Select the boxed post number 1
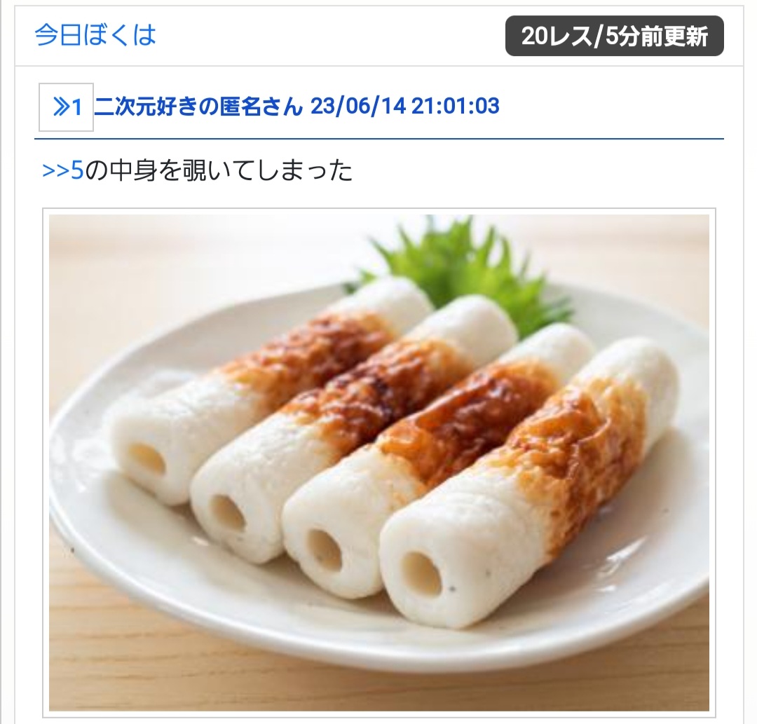Screen dimensions: 757x724 point(66,107)
